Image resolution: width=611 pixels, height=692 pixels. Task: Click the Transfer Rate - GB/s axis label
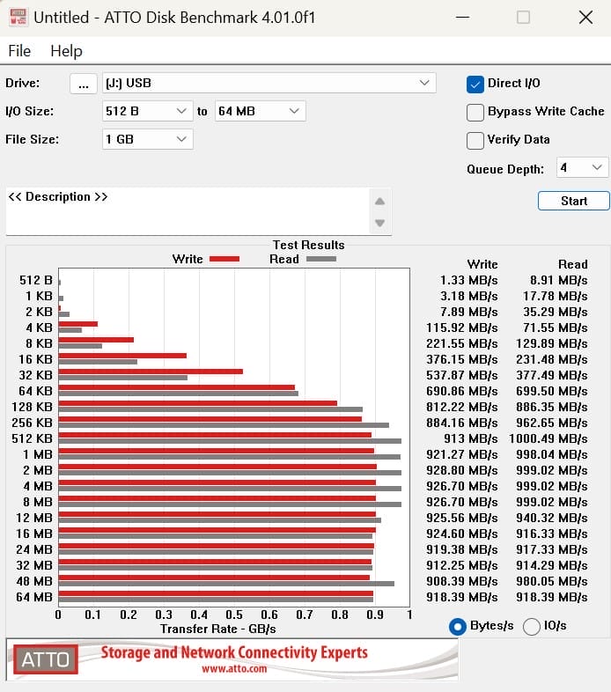(218, 629)
